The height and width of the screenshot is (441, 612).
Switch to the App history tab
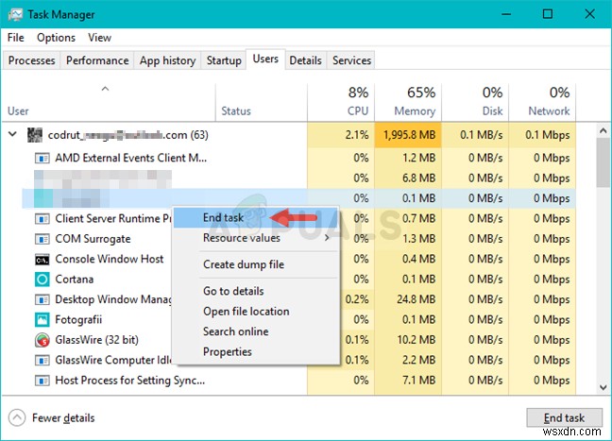167,60
